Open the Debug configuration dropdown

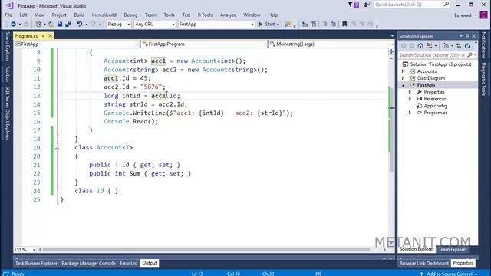(x=119, y=24)
